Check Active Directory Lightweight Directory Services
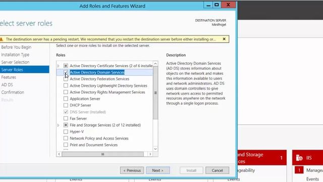The width and height of the screenshot is (323, 182). click(66, 85)
